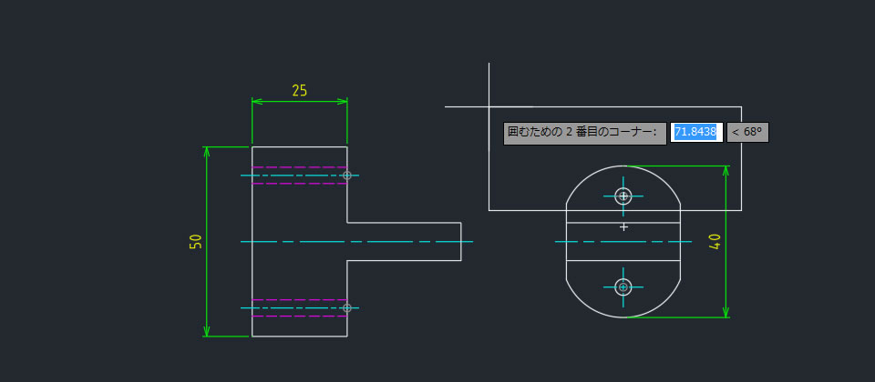
Task: Click the upper hole circle in the right view
Action: pos(623,196)
